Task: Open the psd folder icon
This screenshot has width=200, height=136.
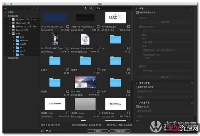Action: [x=116, y=39]
